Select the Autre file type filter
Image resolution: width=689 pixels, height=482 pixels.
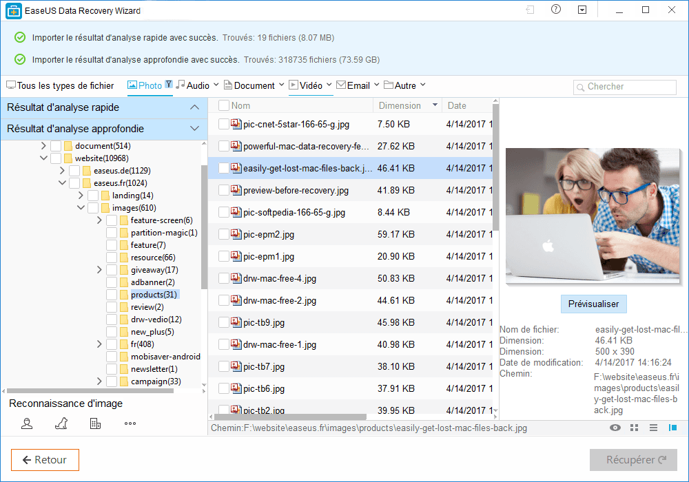pyautogui.click(x=400, y=85)
